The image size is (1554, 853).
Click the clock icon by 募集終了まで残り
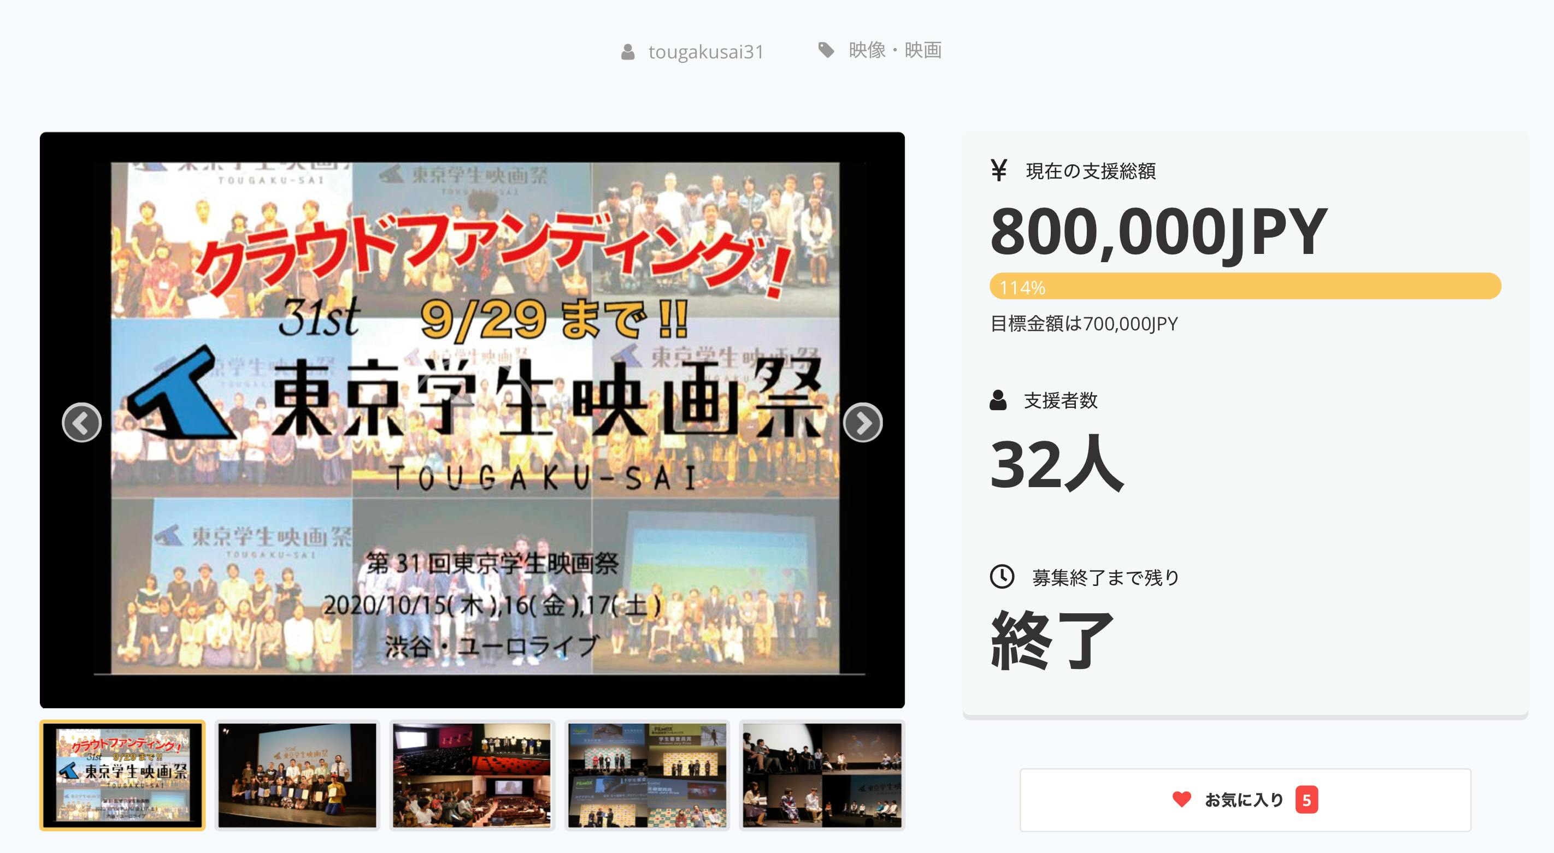coord(1002,576)
